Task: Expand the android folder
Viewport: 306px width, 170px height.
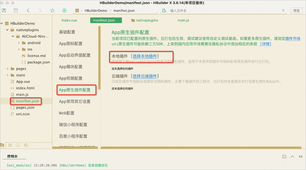Action: coord(19,43)
